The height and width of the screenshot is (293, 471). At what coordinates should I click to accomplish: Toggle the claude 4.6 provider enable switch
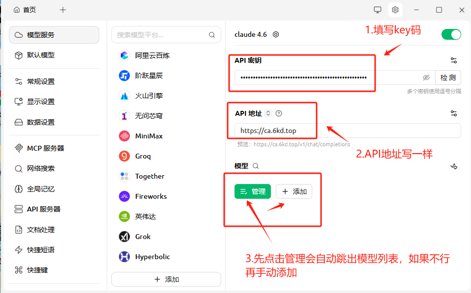click(x=451, y=34)
